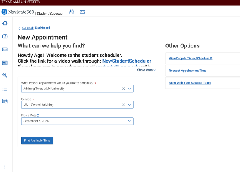This screenshot has width=240, height=174.
Task: Click the Texas A&M University banner text
Action: [x=21, y=2]
